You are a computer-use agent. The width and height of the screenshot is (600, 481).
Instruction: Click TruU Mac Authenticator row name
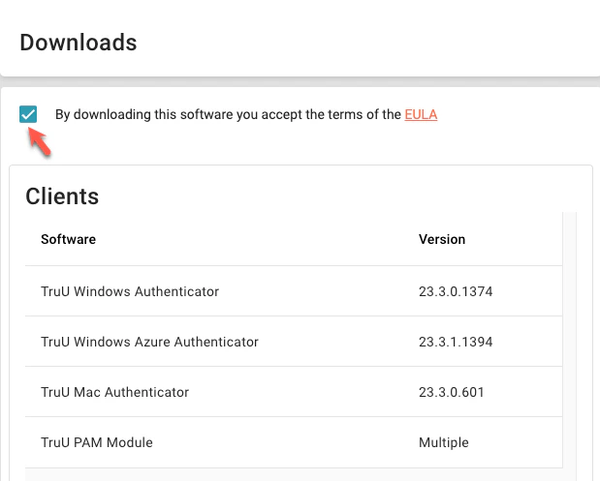(x=114, y=392)
